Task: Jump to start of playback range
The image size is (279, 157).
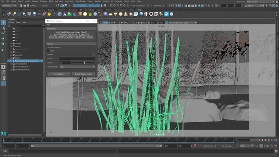Action: [x=252, y=140]
